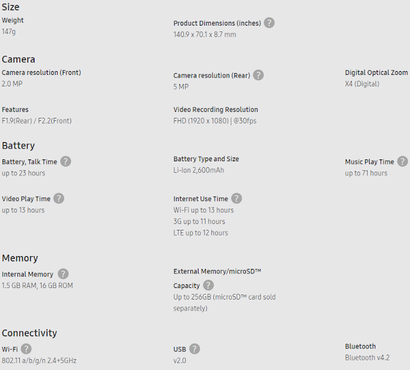
Task: Click the Digital Optical Zoom label
Action: [377, 72]
